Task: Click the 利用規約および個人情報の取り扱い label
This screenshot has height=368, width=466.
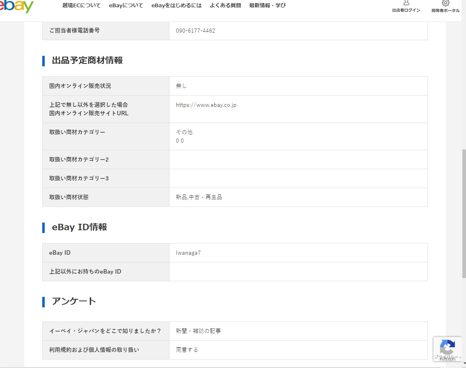Action: tap(94, 350)
